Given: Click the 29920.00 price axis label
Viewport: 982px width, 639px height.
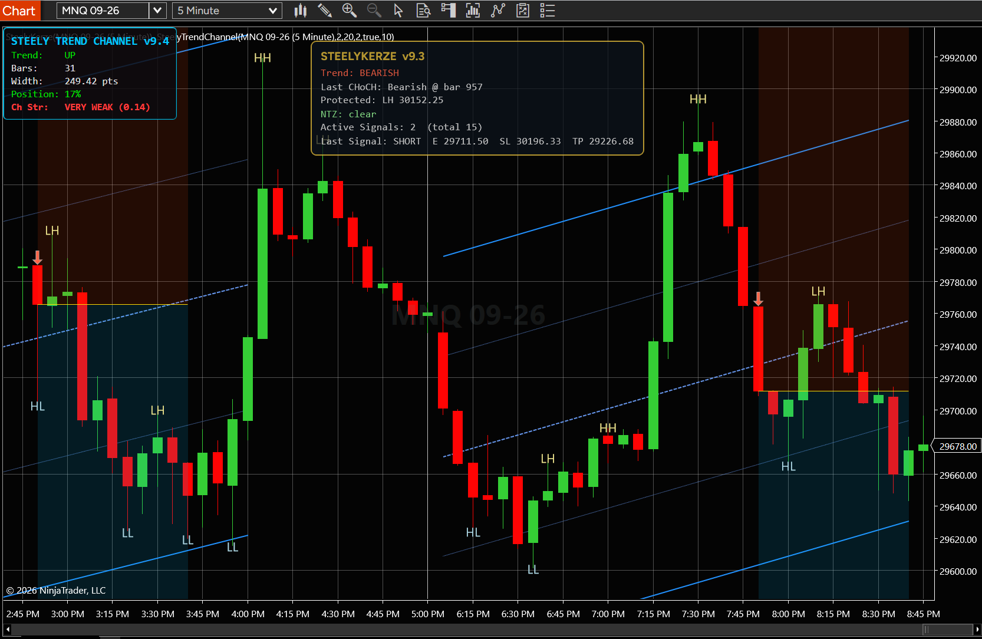Looking at the screenshot, I should [x=958, y=58].
